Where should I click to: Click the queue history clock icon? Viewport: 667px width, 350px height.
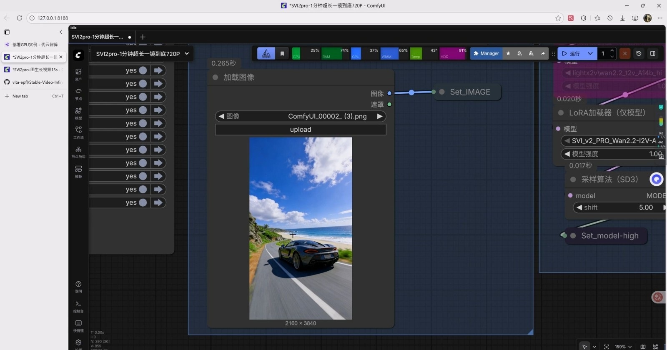[x=639, y=53]
